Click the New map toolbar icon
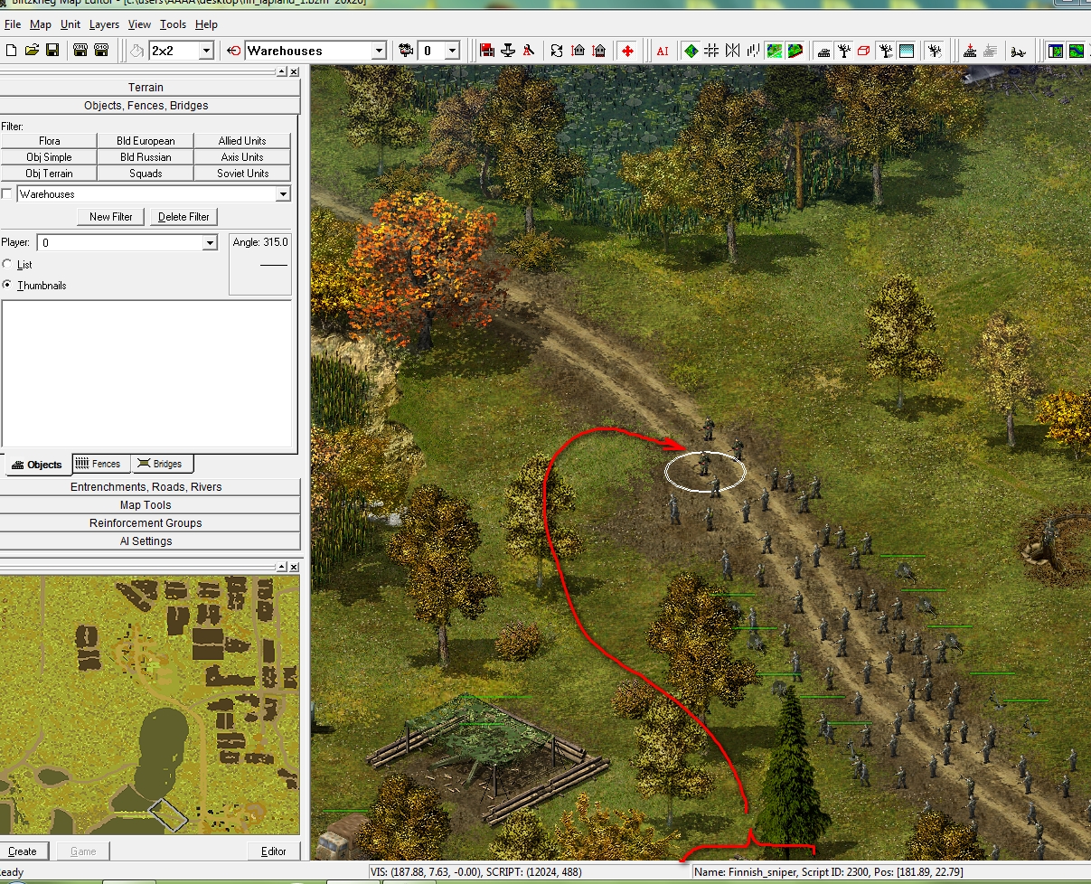The width and height of the screenshot is (1091, 884). coord(12,51)
